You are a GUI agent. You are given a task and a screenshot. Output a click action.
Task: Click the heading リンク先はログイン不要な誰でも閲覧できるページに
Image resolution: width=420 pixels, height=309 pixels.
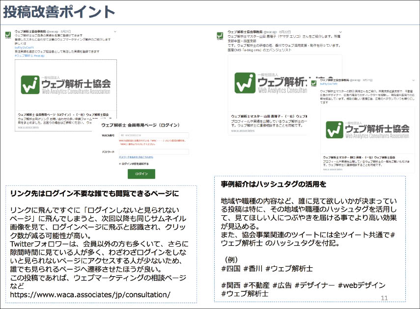click(x=94, y=193)
